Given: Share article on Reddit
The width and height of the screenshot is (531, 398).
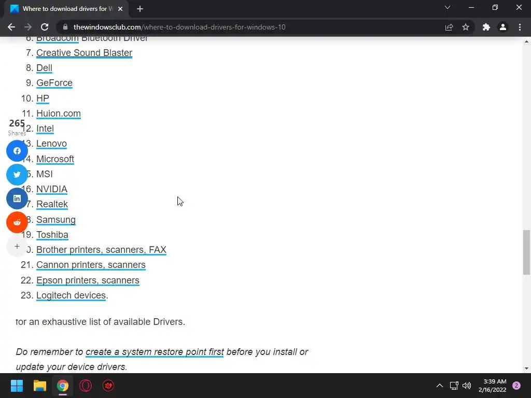Looking at the screenshot, I should click(x=17, y=222).
